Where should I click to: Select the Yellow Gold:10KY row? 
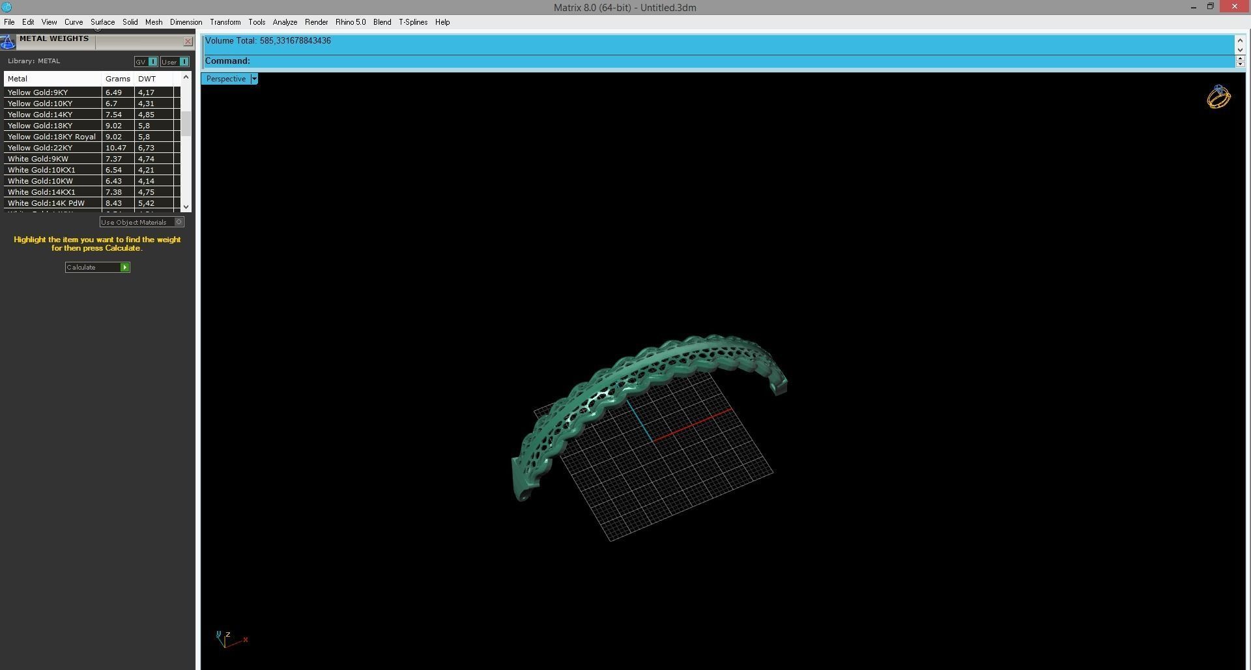pyautogui.click(x=92, y=104)
